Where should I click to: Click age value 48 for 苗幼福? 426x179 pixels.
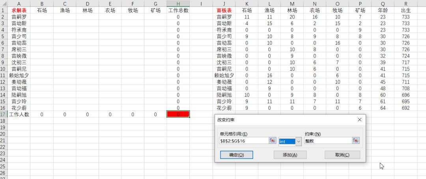coord(383,88)
